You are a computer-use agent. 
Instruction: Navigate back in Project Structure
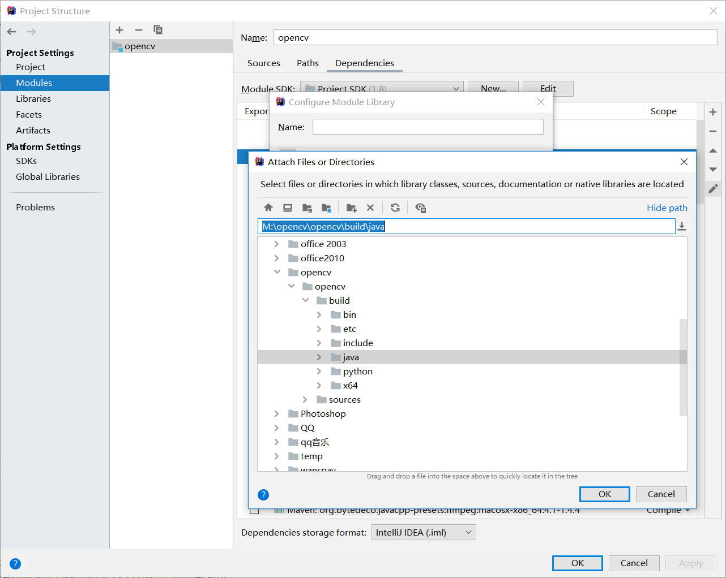(12, 32)
